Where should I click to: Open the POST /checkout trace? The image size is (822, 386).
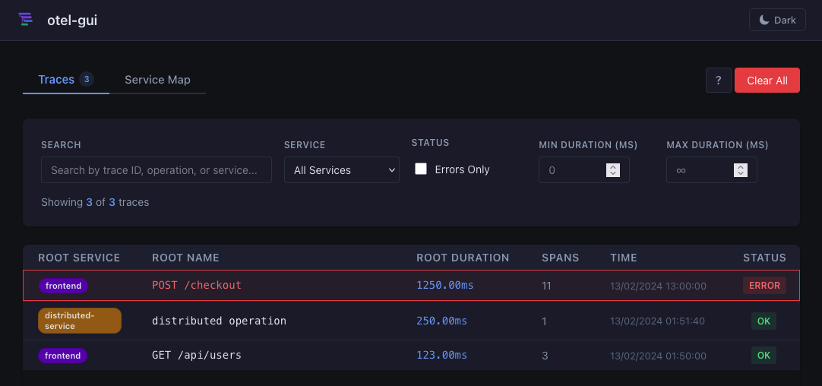[x=412, y=285]
